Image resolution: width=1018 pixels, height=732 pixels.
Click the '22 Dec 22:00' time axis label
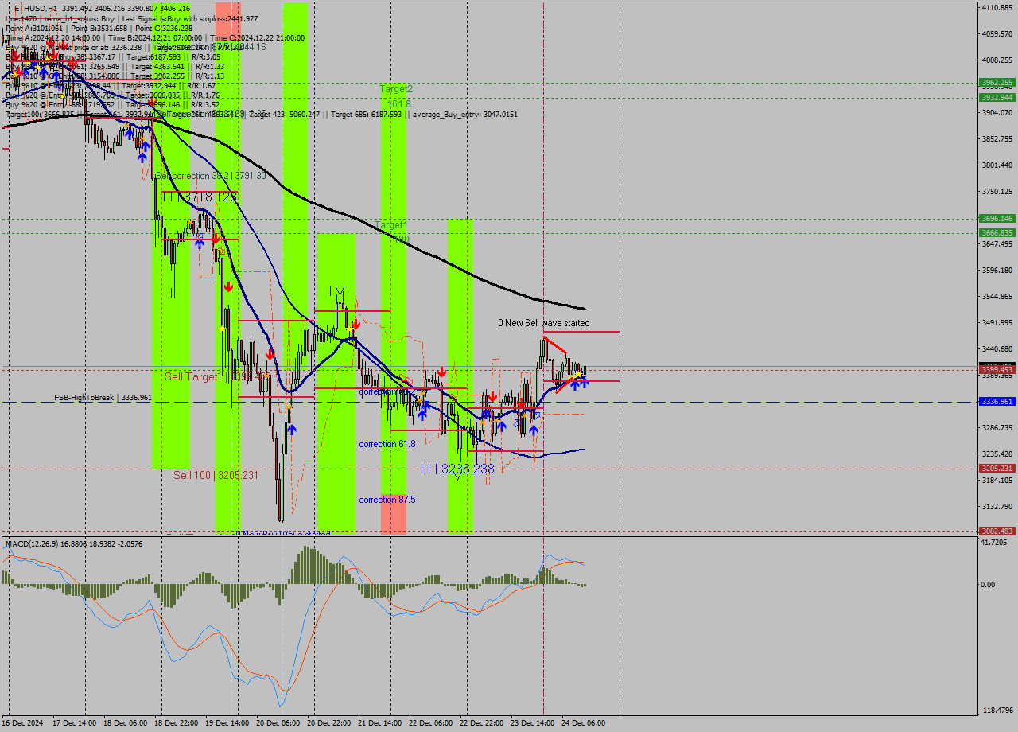pos(481,723)
